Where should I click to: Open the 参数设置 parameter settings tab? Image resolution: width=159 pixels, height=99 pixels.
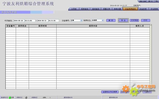point(117,9)
